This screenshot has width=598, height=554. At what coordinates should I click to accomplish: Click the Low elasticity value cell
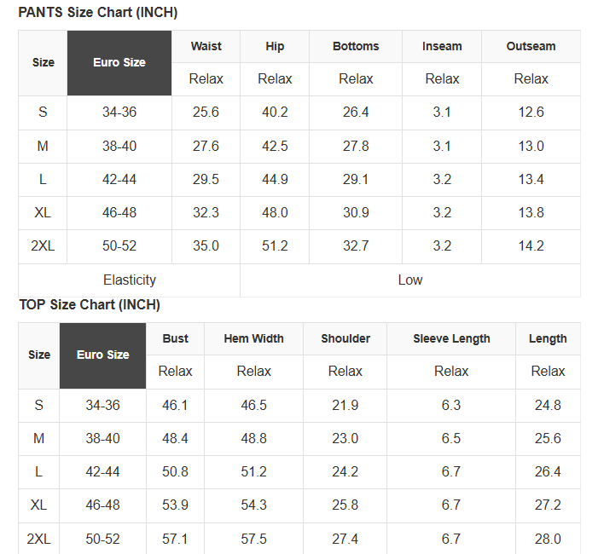410,280
